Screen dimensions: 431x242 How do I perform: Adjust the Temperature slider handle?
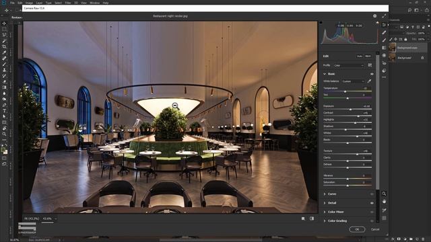(x=345, y=91)
